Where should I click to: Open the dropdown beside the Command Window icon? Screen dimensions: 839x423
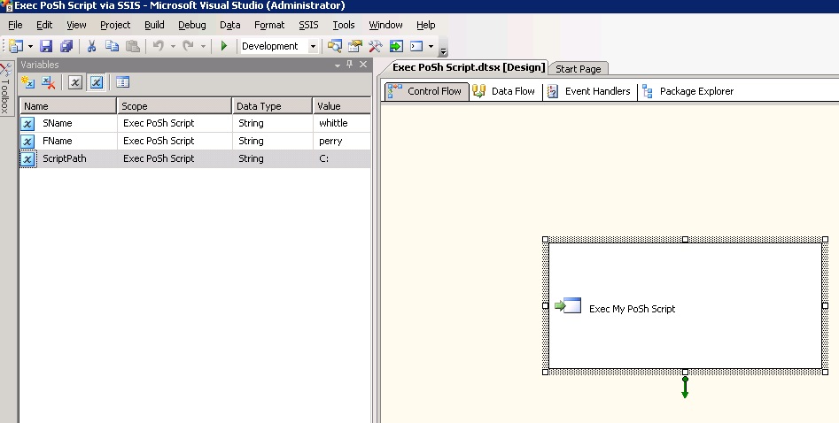click(431, 47)
